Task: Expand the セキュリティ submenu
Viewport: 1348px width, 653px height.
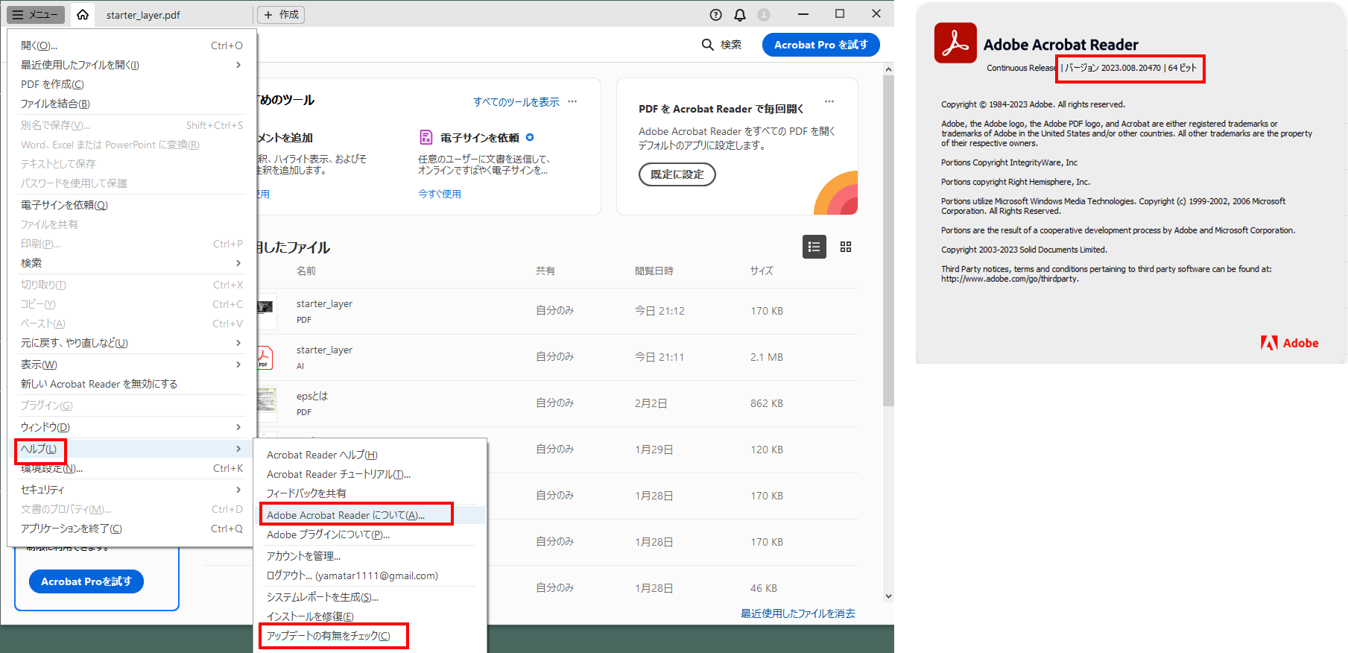Action: pos(132,490)
